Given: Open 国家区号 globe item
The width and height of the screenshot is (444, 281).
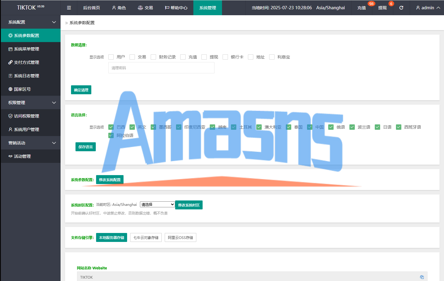Looking at the screenshot, I should click(x=22, y=89).
